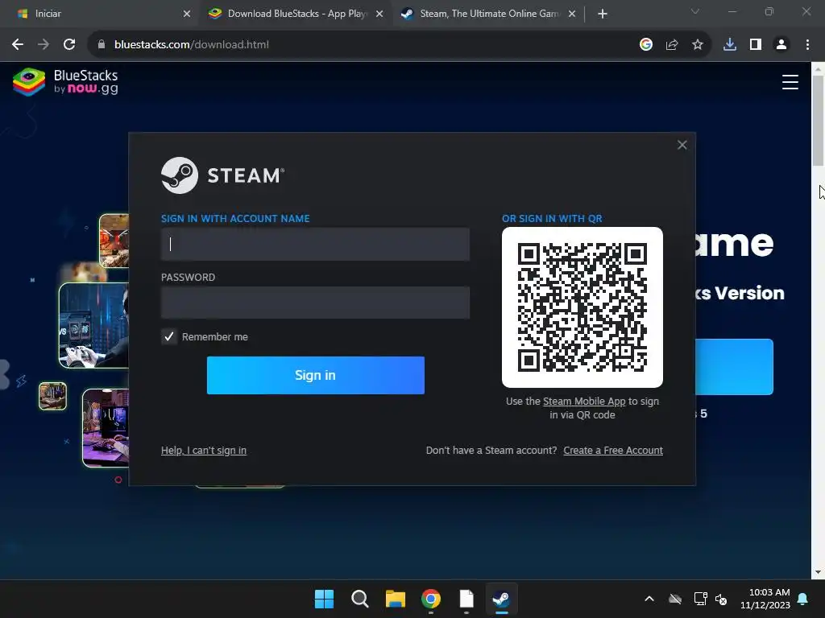Screen dimensions: 825x618
Task: Click the scrollbar up arrow
Action: tap(818, 68)
